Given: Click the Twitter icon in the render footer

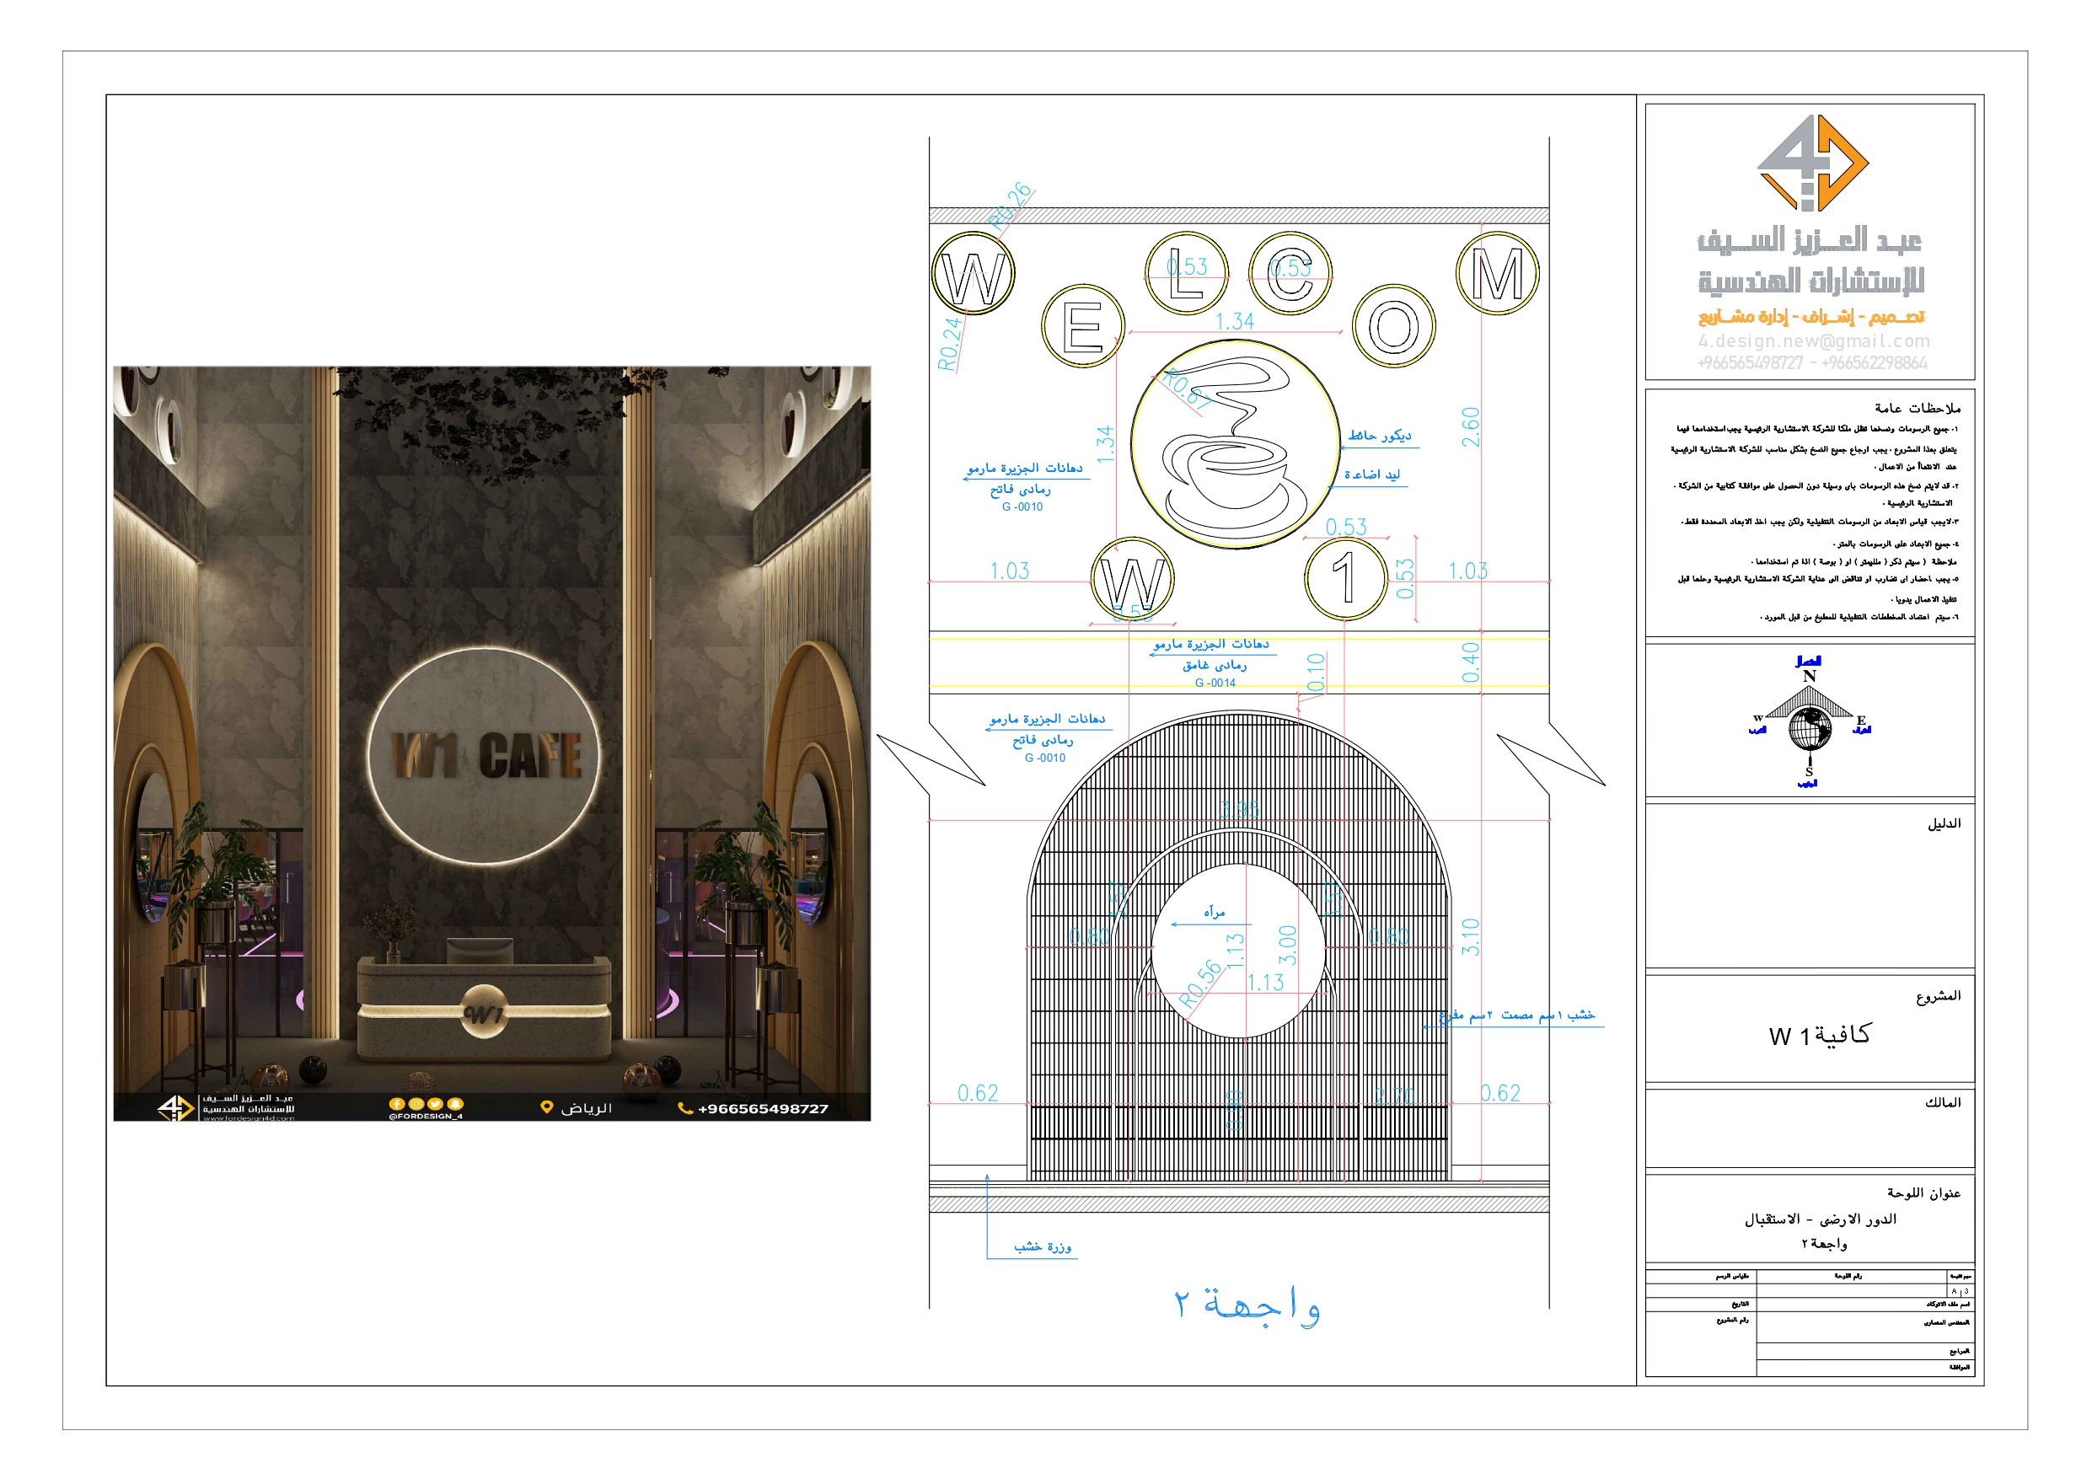Looking at the screenshot, I should (436, 1106).
